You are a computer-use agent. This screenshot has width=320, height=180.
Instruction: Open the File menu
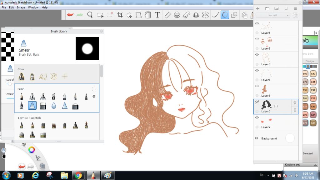[x=4, y=7]
